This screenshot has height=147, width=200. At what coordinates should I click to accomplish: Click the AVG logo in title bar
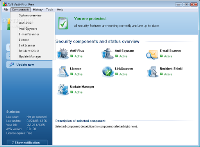coord(5,4)
